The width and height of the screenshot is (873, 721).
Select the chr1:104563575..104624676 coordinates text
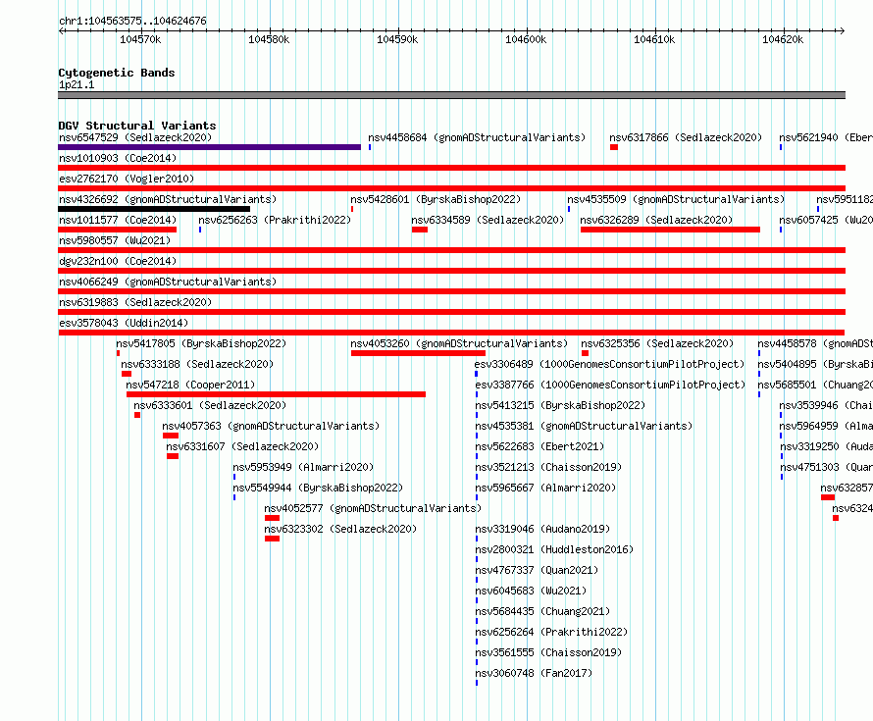click(132, 22)
